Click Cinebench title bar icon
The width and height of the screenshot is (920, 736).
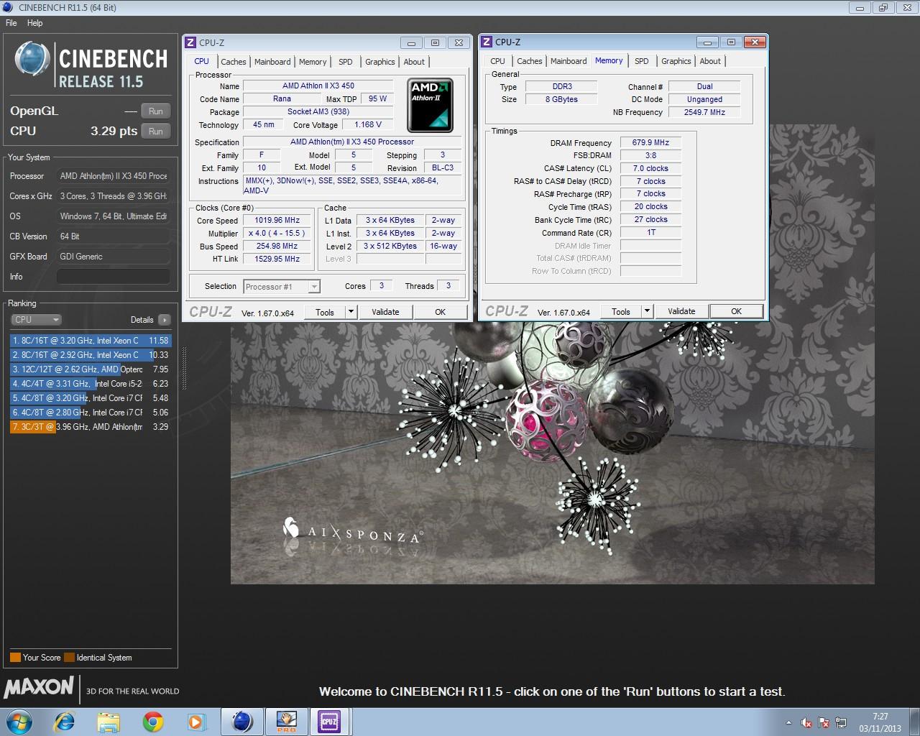click(x=9, y=7)
